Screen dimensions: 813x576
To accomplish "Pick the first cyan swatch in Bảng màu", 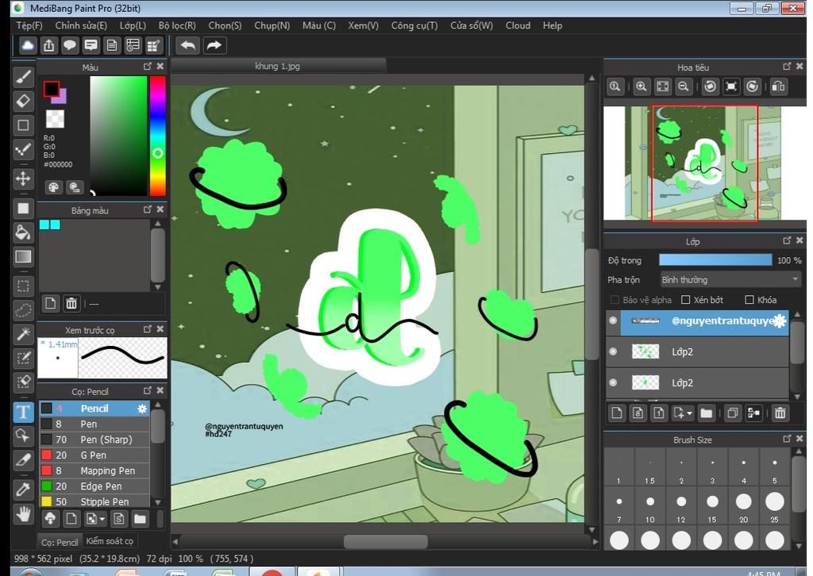I will tap(44, 225).
